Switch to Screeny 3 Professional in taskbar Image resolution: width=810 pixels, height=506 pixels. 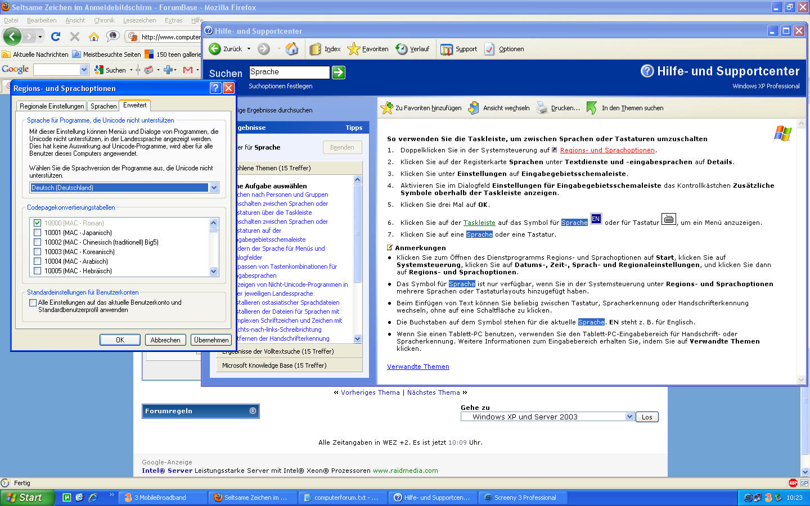(523, 498)
